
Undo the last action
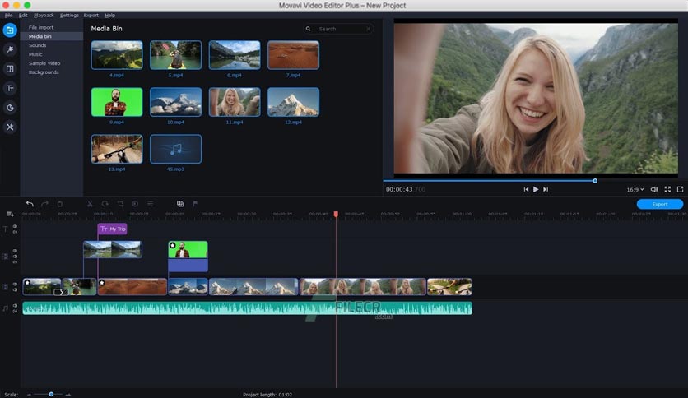30,203
